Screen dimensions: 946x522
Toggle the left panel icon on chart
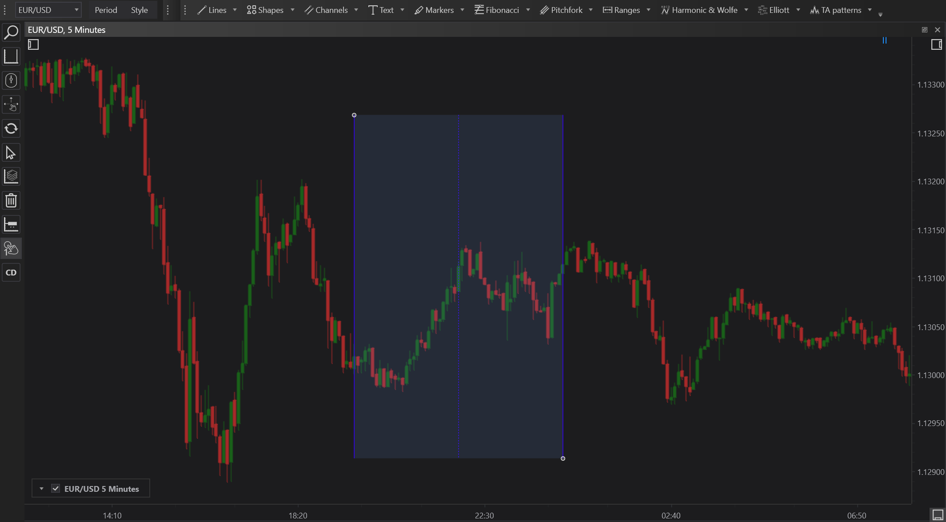pyautogui.click(x=33, y=44)
